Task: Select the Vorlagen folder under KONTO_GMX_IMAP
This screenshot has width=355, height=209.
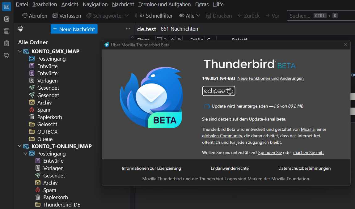Action: pyautogui.click(x=47, y=81)
